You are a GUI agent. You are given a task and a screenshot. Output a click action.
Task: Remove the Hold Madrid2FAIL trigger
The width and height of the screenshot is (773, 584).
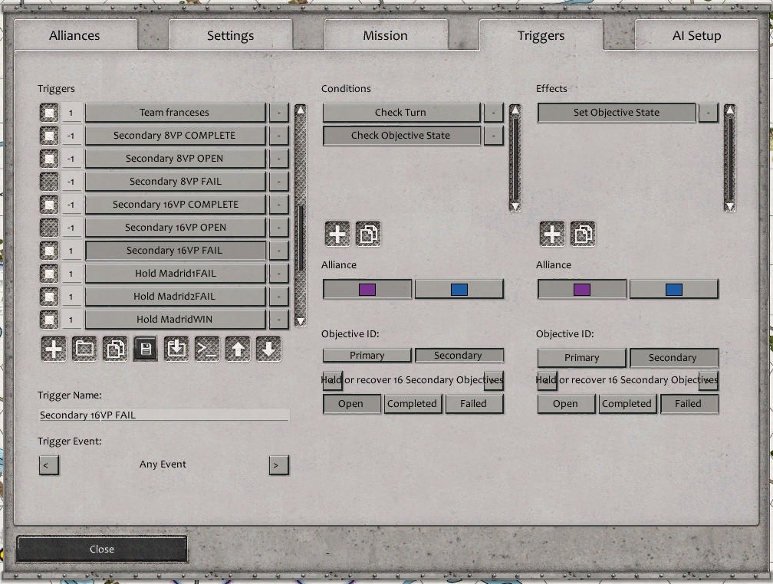coord(278,297)
